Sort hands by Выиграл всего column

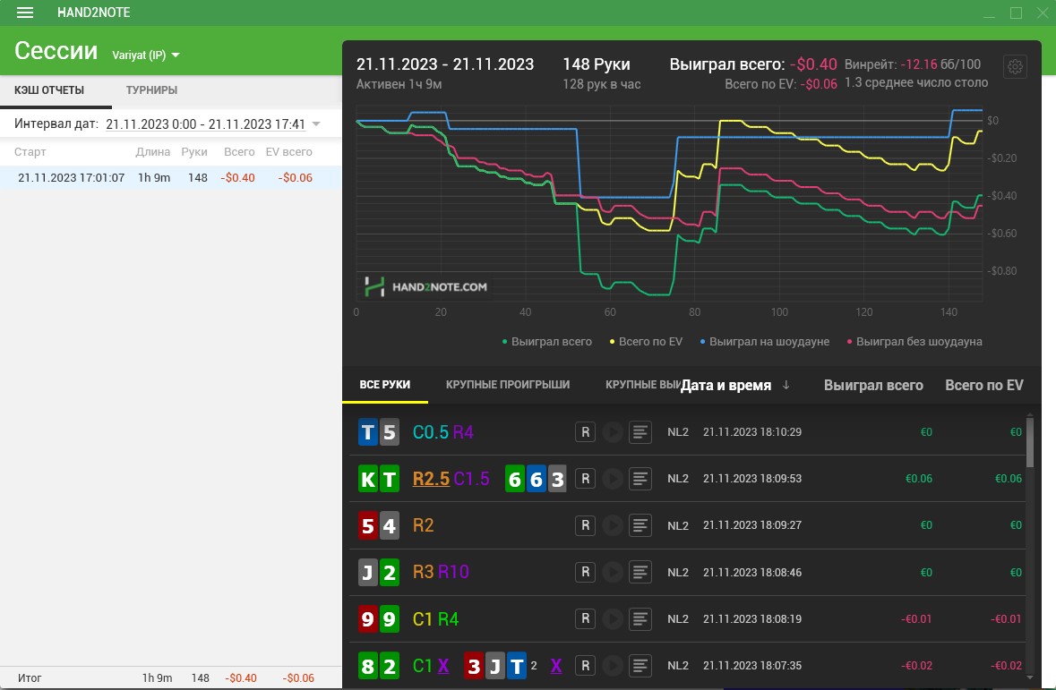tap(873, 385)
